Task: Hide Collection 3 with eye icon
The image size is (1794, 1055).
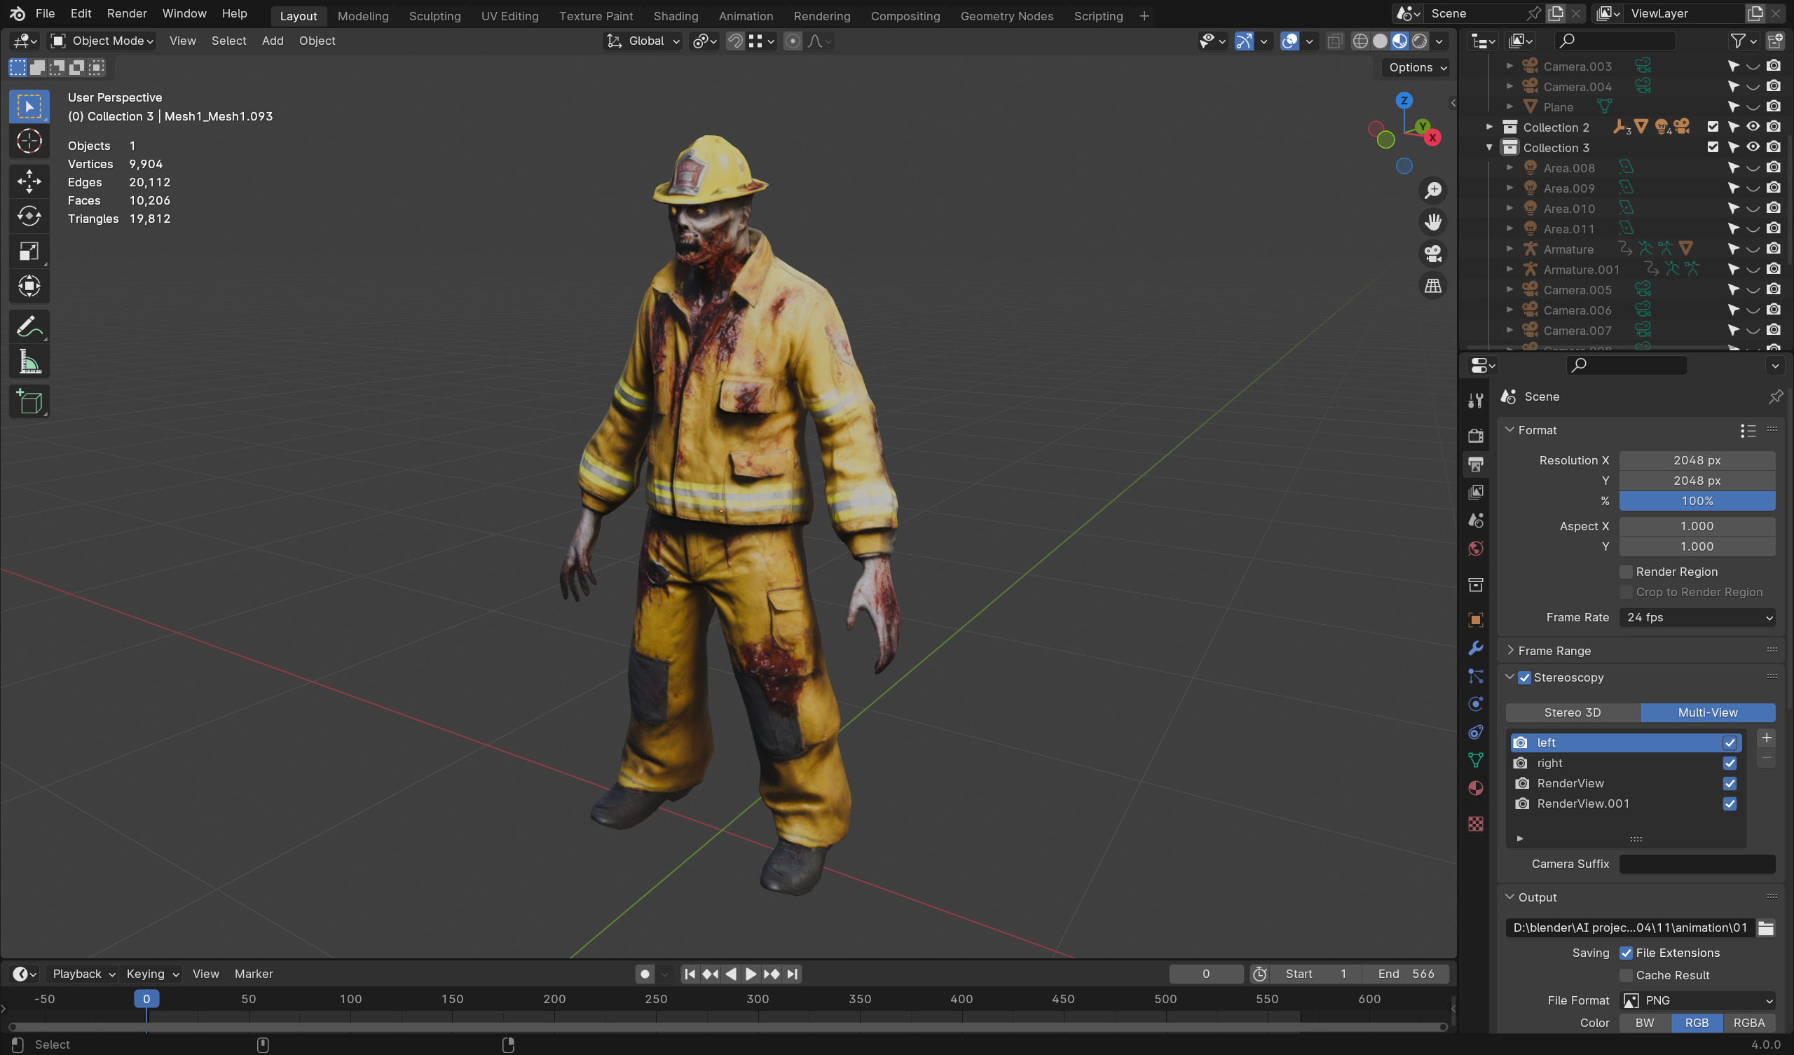Action: (x=1753, y=147)
